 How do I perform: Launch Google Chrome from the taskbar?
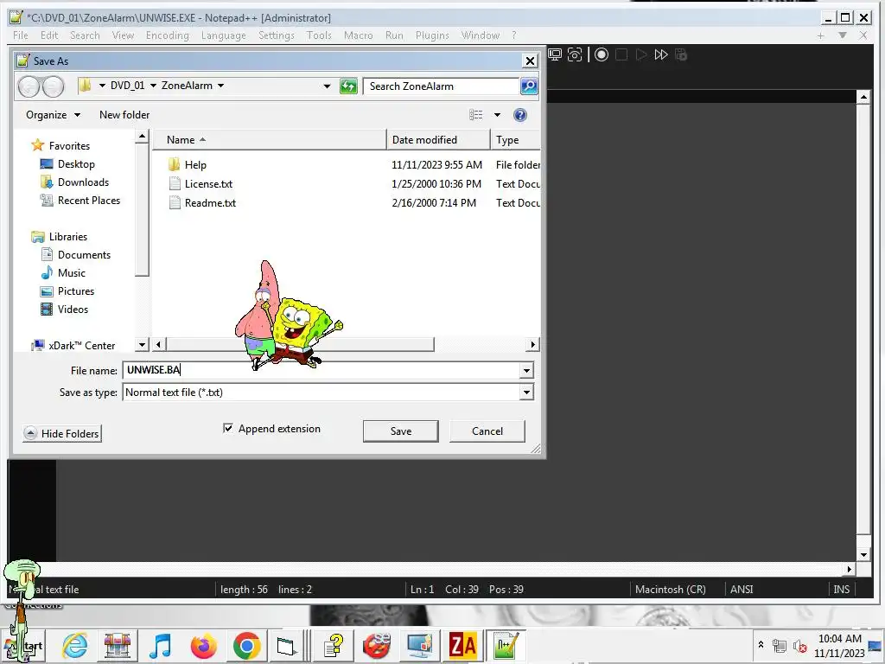pos(246,646)
